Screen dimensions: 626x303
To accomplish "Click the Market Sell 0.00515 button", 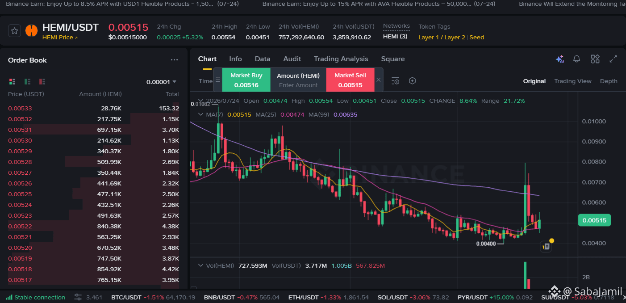I will (x=350, y=80).
